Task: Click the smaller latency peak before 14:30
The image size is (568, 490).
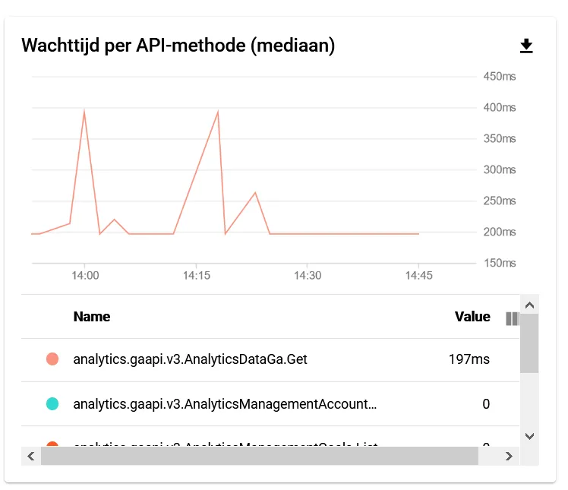Action: point(255,193)
